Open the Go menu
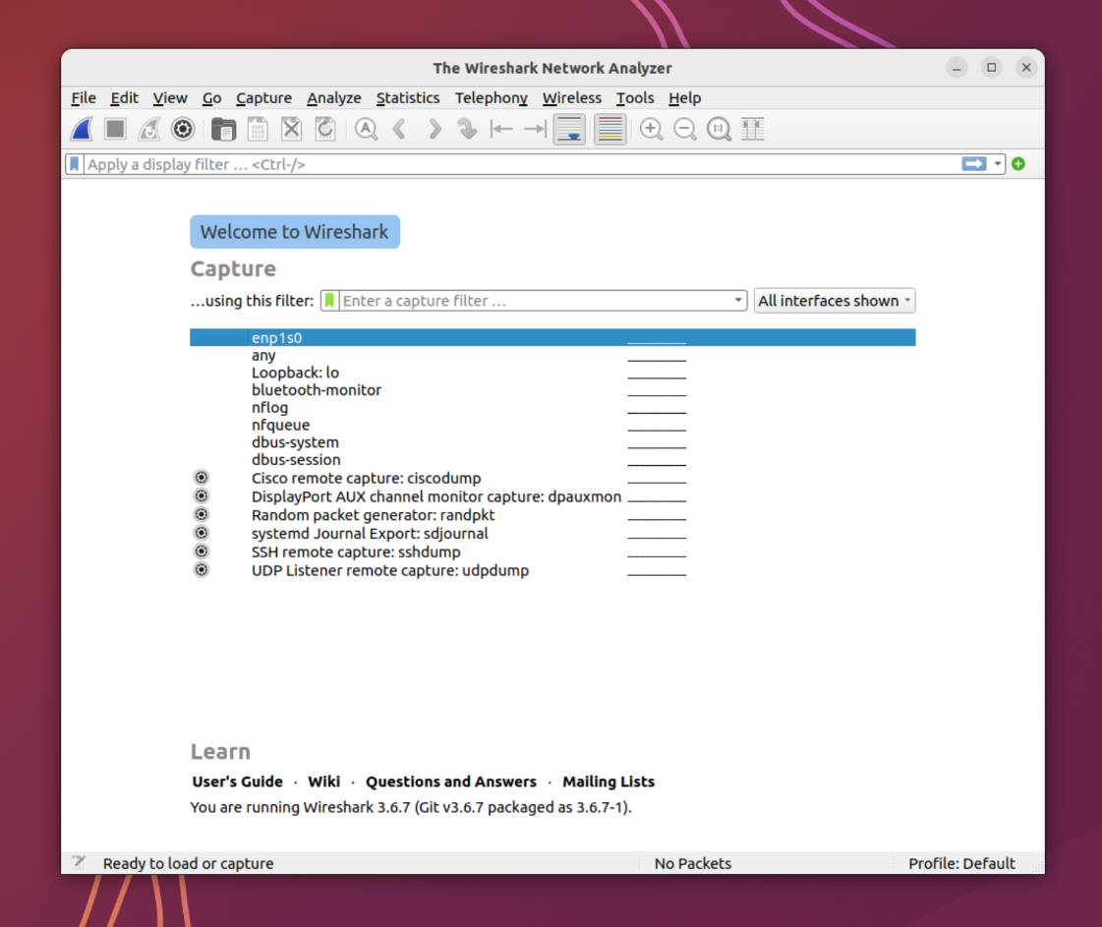The image size is (1102, 927). [x=211, y=97]
